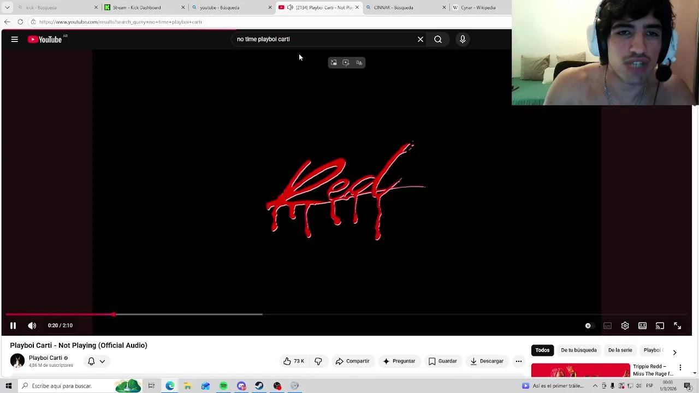Toggle subtitles/closed captions button
This screenshot has height=393, width=699.
point(607,326)
